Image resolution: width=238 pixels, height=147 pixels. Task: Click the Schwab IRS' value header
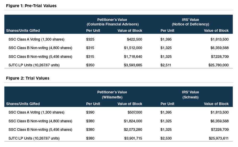(190, 97)
